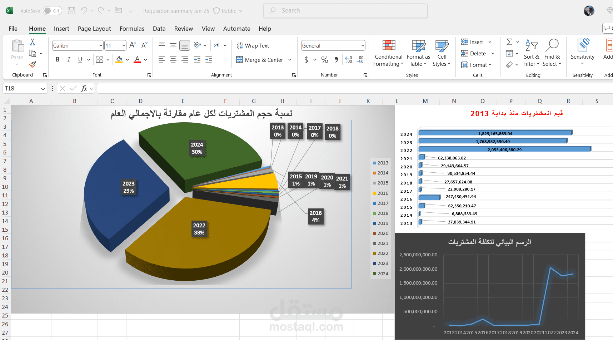
Task: Click the Clear eraser icon
Action: click(x=509, y=65)
